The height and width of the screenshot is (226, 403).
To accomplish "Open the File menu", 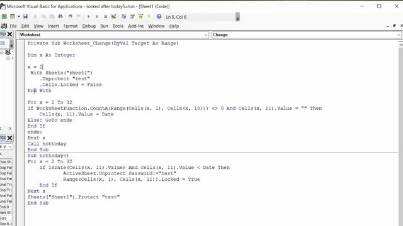I will [x=13, y=26].
